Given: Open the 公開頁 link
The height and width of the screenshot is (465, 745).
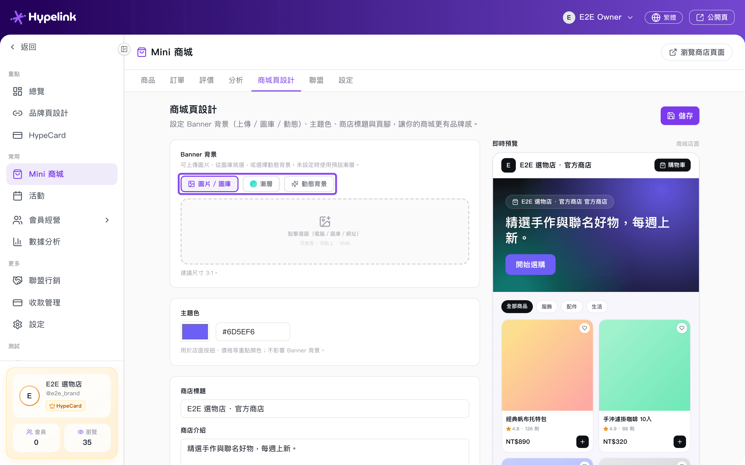Looking at the screenshot, I should pos(712,17).
